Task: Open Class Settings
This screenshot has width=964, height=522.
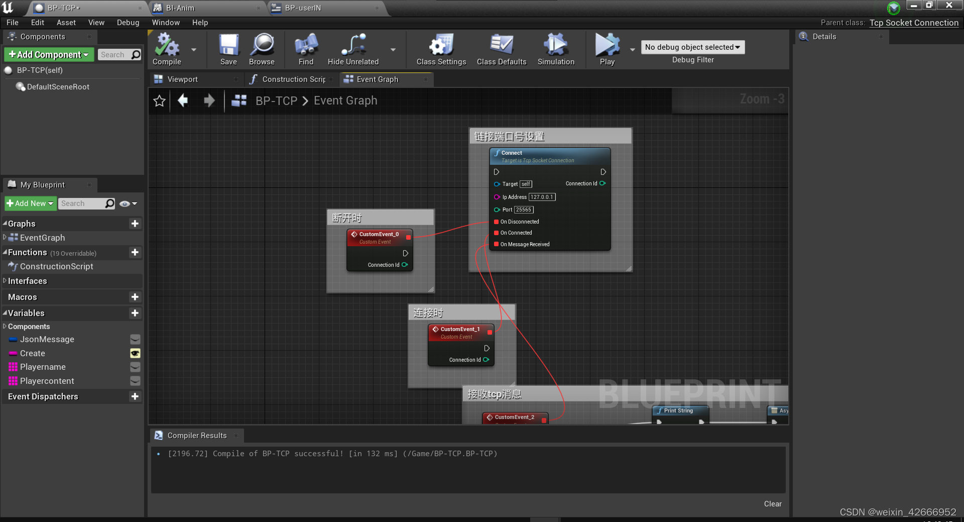Action: (440, 49)
